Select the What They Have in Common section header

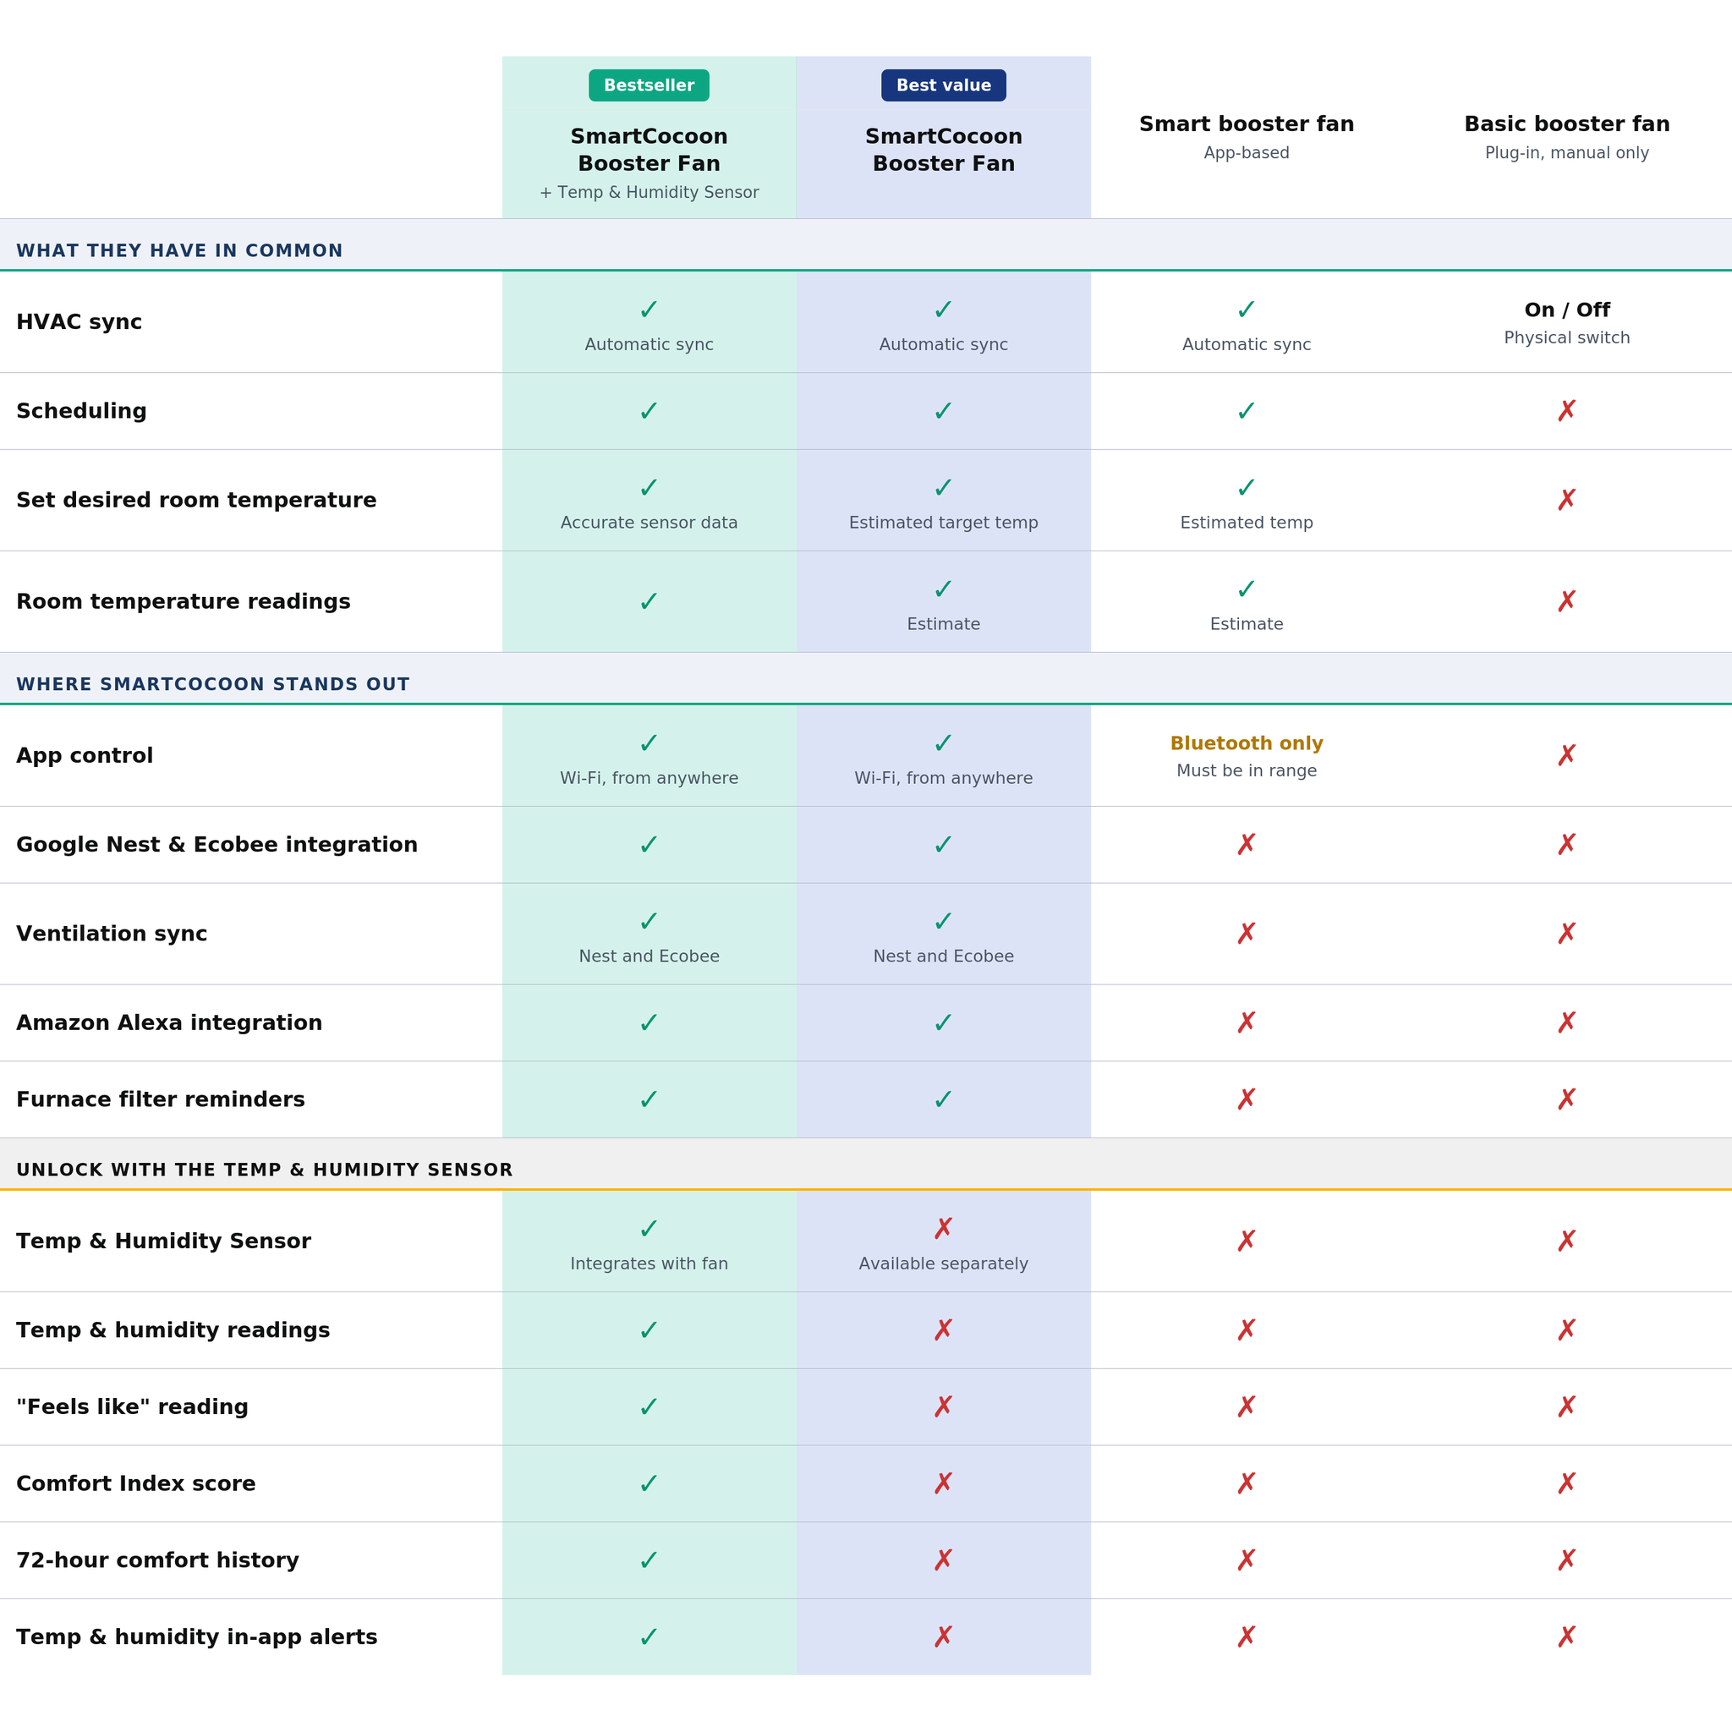pos(866,244)
